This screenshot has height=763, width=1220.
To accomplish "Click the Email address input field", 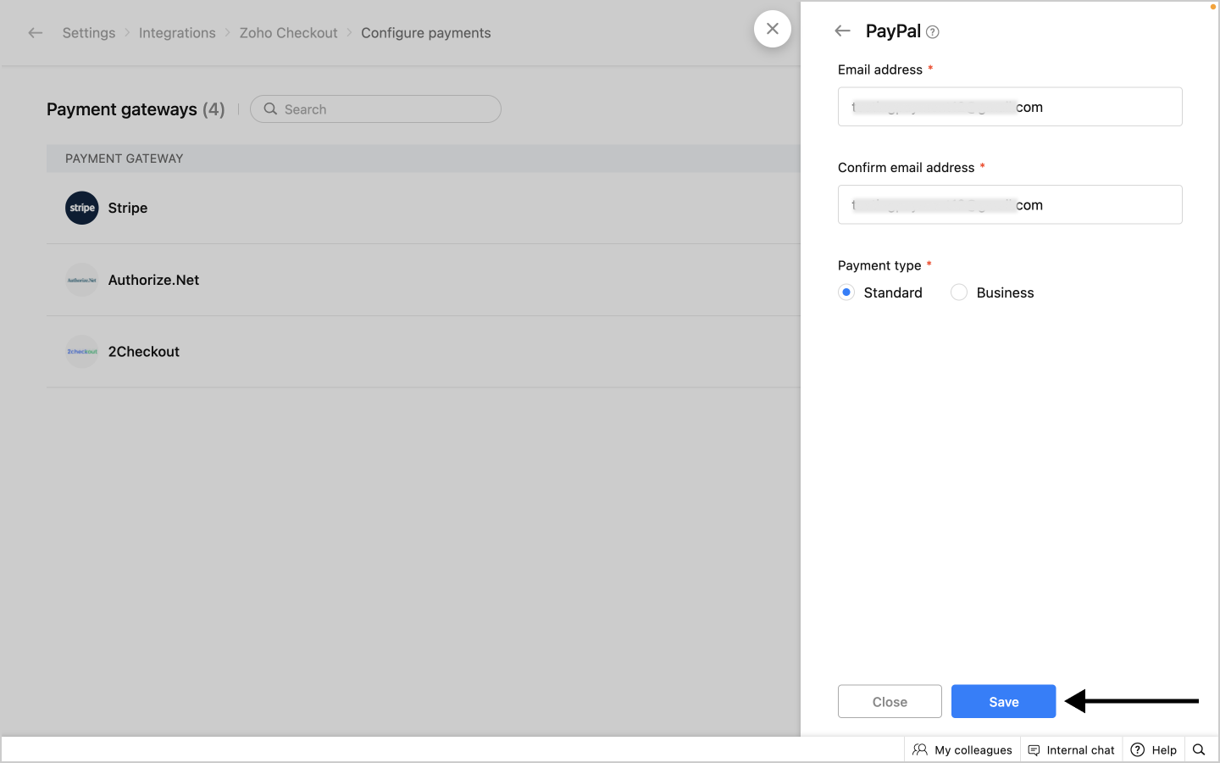I will 1010,107.
